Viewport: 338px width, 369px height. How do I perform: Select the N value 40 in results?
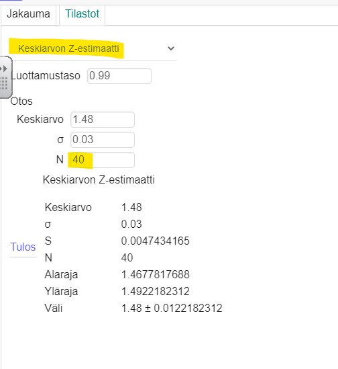(127, 258)
